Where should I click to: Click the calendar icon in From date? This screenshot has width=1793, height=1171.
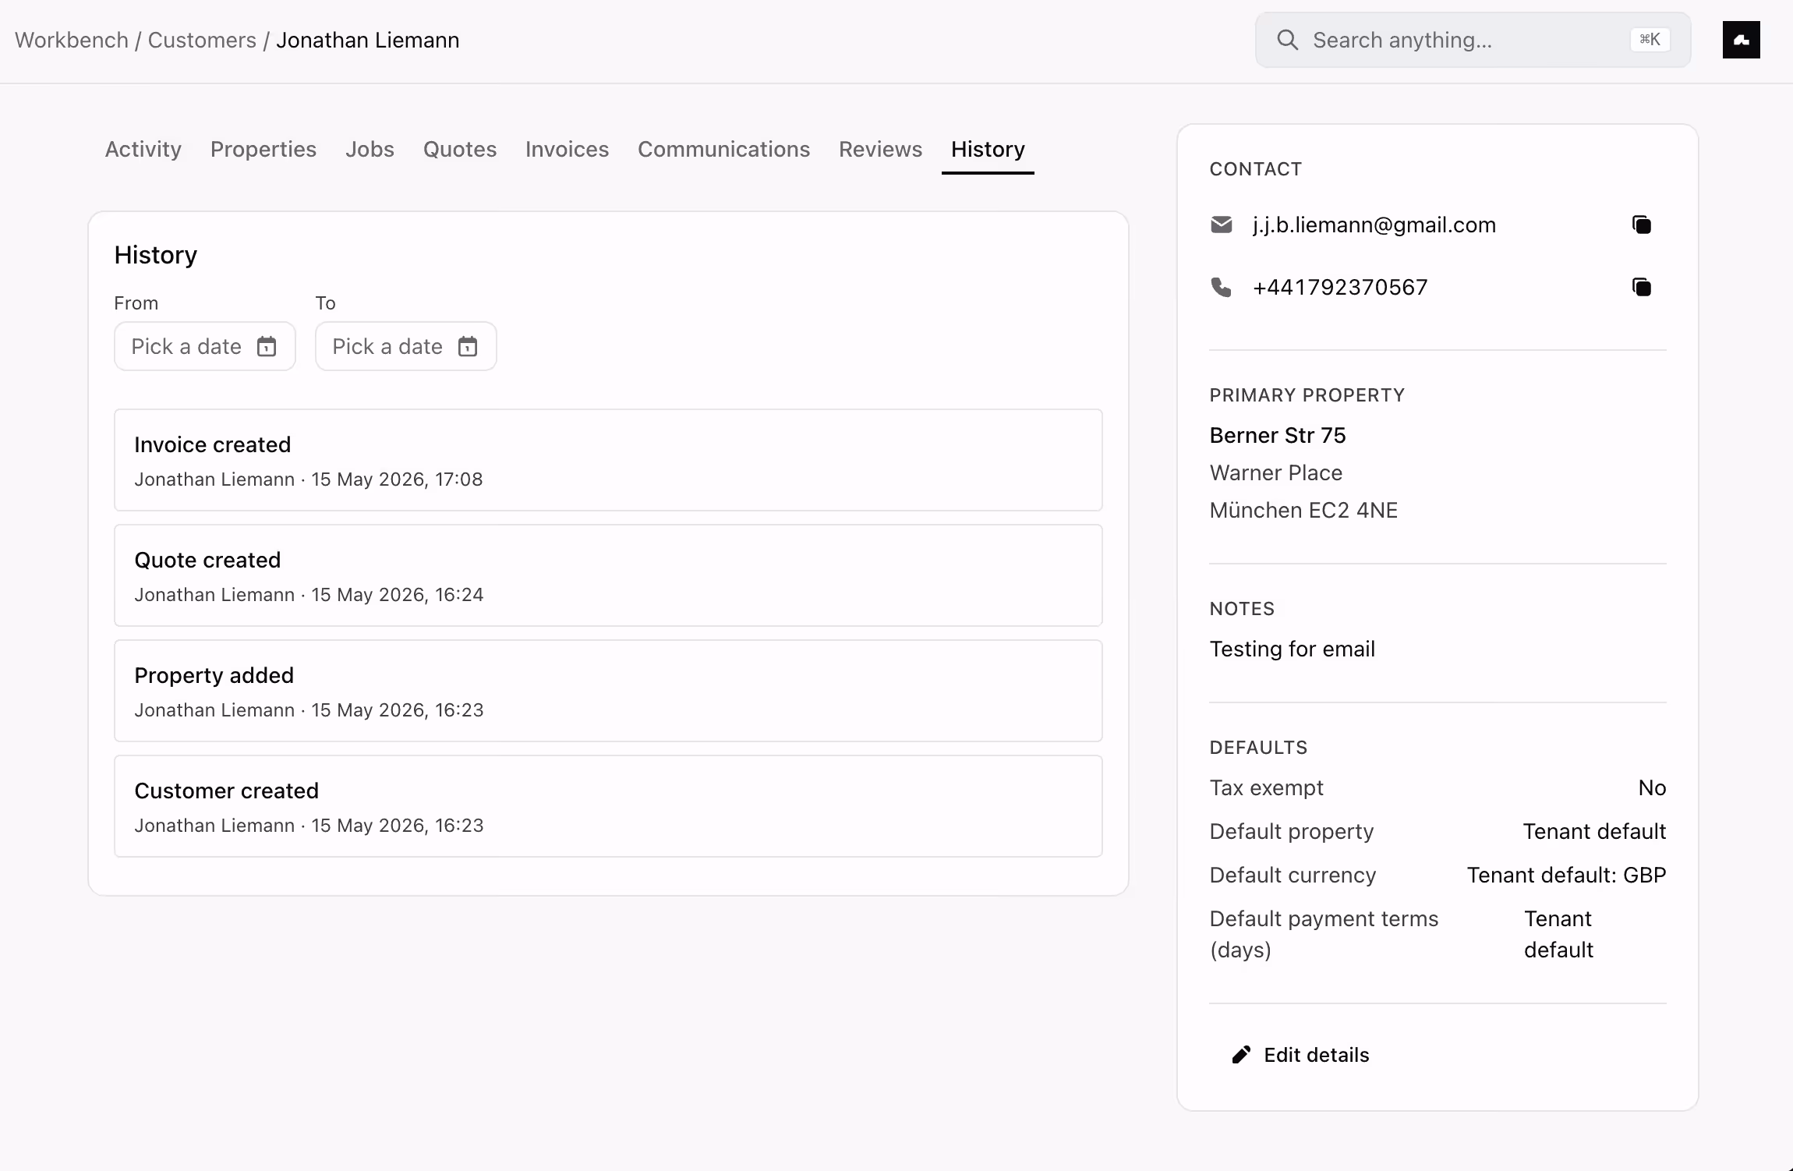point(267,346)
